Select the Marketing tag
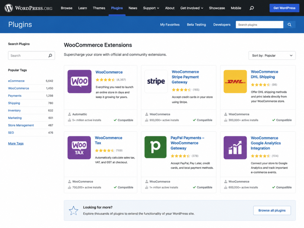 coord(15,118)
